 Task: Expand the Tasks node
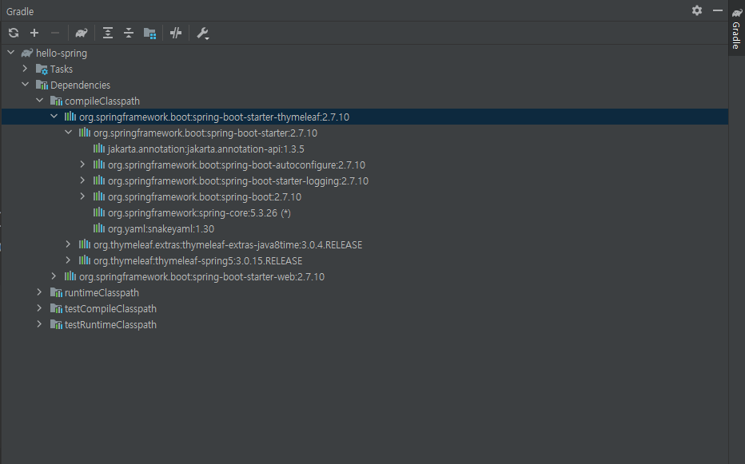26,69
